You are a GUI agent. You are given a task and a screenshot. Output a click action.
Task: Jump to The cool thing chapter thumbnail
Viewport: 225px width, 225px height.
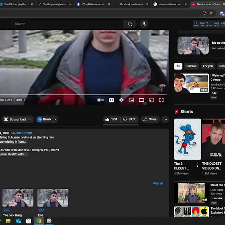(18, 198)
